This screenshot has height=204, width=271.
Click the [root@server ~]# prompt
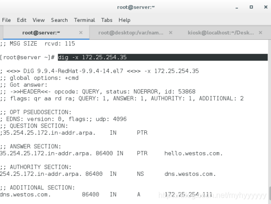(x=27, y=57)
